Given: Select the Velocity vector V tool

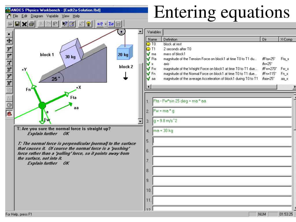Looking at the screenshot, I should (x=9, y=56).
